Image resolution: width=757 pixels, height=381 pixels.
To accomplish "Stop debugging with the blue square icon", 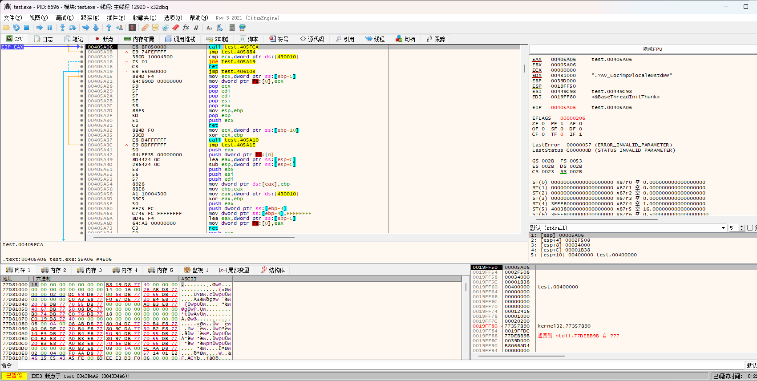I will pos(26,28).
